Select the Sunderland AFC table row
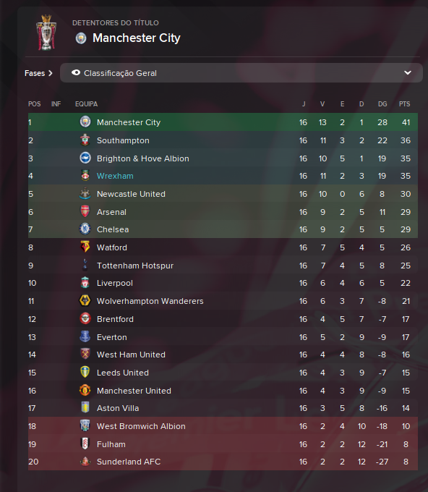The image size is (428, 492). coord(223,462)
